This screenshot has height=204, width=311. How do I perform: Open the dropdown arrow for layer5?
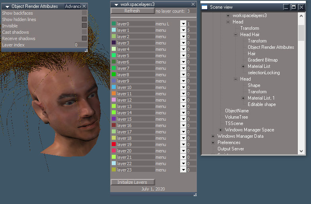click(183, 56)
